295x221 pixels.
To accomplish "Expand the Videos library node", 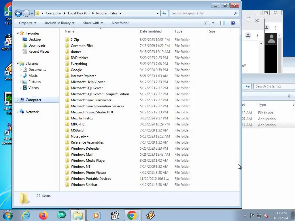I will [20, 87].
